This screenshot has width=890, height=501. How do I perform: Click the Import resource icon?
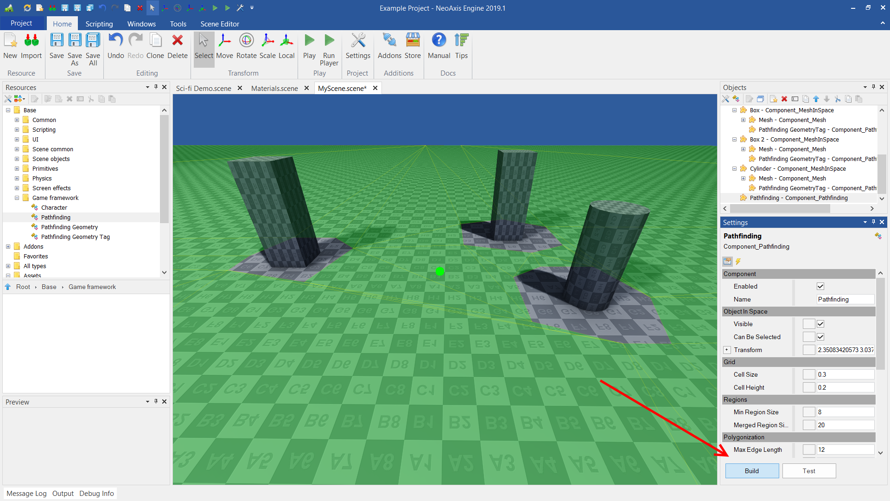pyautogui.click(x=31, y=41)
